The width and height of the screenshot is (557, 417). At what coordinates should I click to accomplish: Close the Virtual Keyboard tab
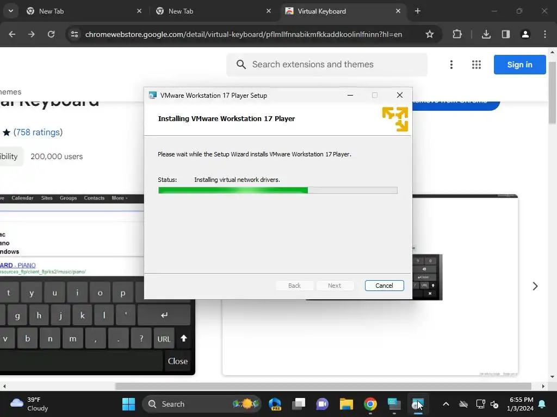[398, 11]
